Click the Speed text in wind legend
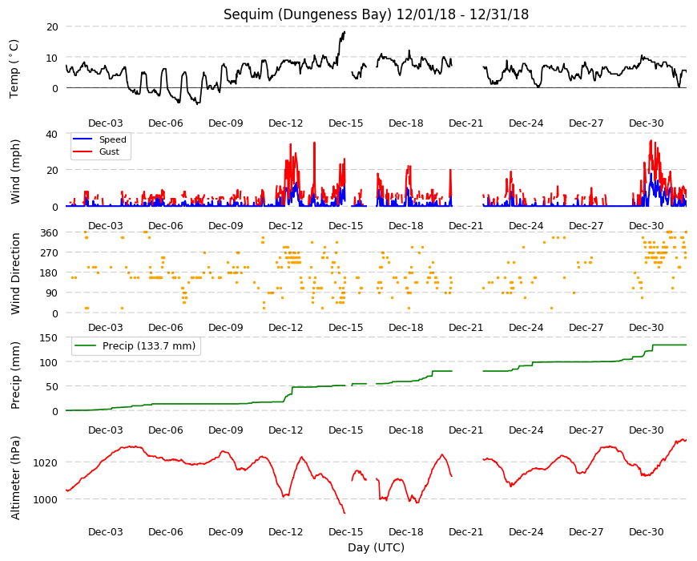The height and width of the screenshot is (561, 697). [x=112, y=139]
